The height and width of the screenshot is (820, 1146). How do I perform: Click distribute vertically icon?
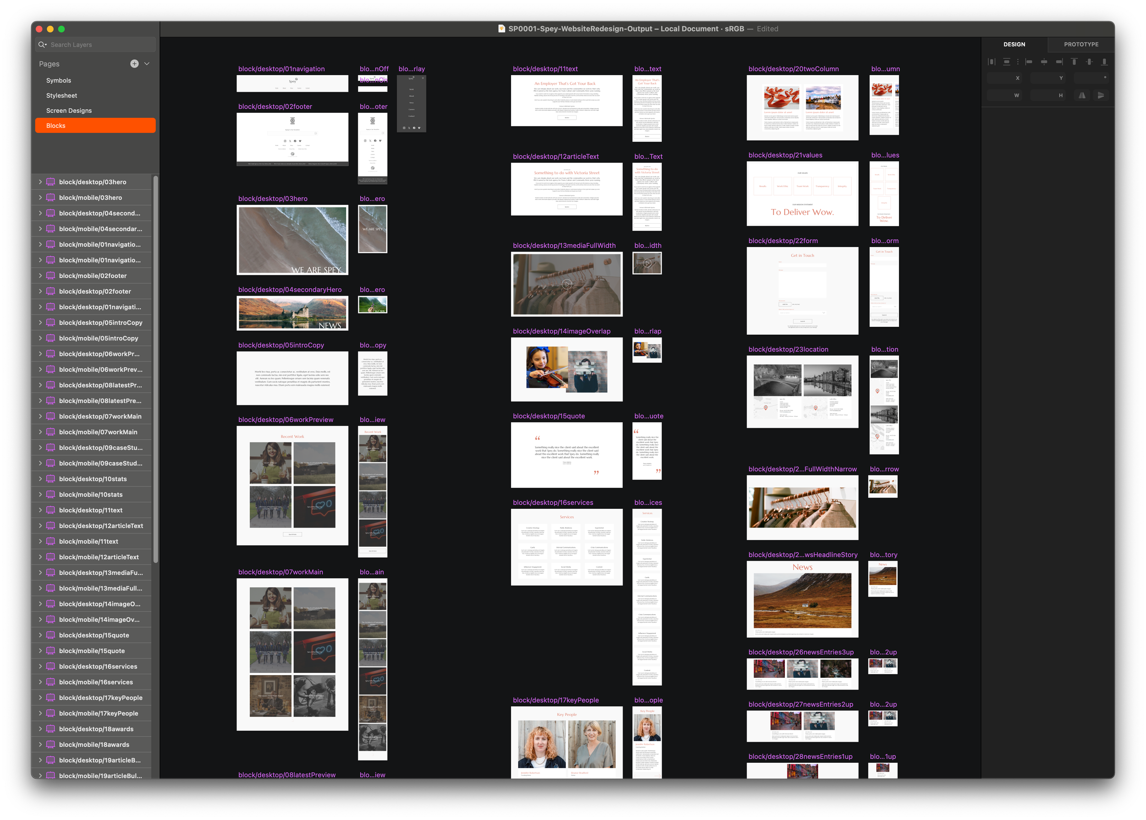pos(1006,61)
